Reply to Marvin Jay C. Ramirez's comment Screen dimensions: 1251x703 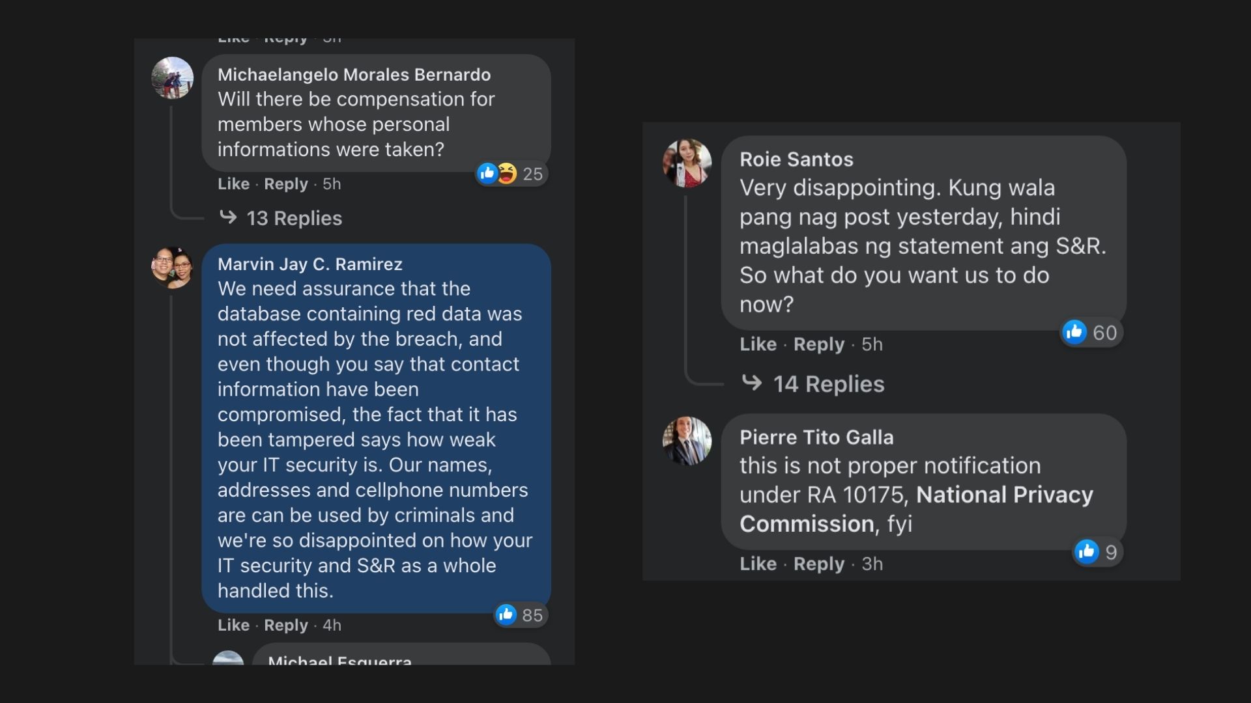coord(285,625)
